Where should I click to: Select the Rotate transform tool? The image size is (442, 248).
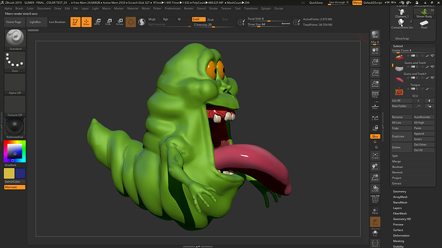(120, 22)
